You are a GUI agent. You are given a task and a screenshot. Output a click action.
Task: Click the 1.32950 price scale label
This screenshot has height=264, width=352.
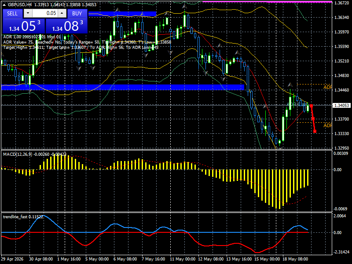(342, 148)
